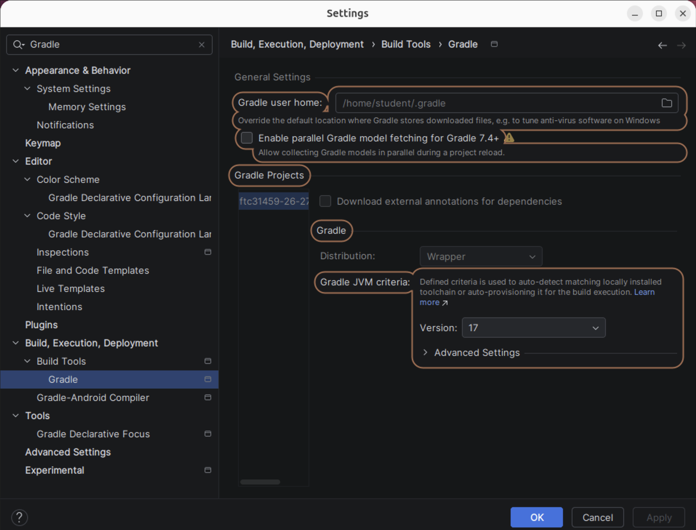The height and width of the screenshot is (530, 696).
Task: Collapse the Build Tools tree node
Action: (x=27, y=361)
